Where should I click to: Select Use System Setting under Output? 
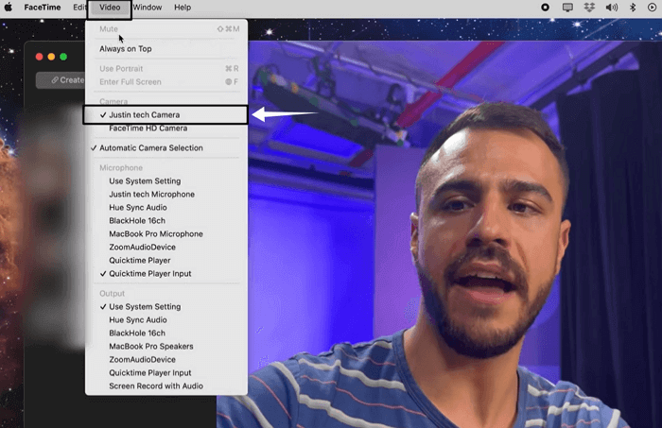[166, 306]
